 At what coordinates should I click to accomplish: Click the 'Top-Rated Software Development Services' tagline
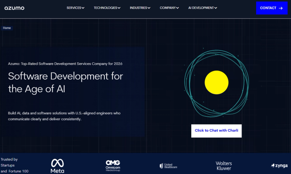pos(65,64)
